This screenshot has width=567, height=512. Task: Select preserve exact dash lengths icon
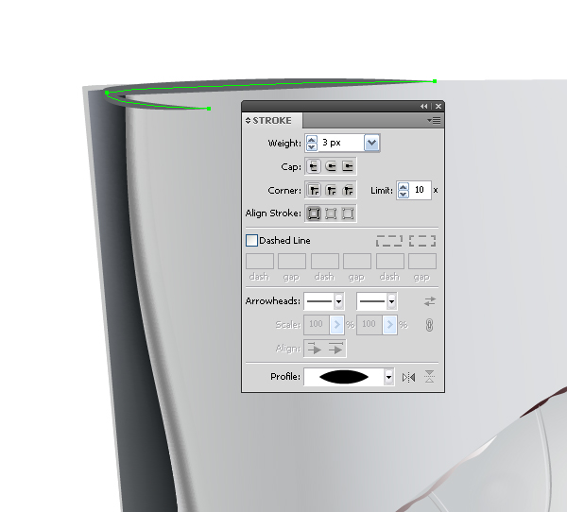(389, 241)
